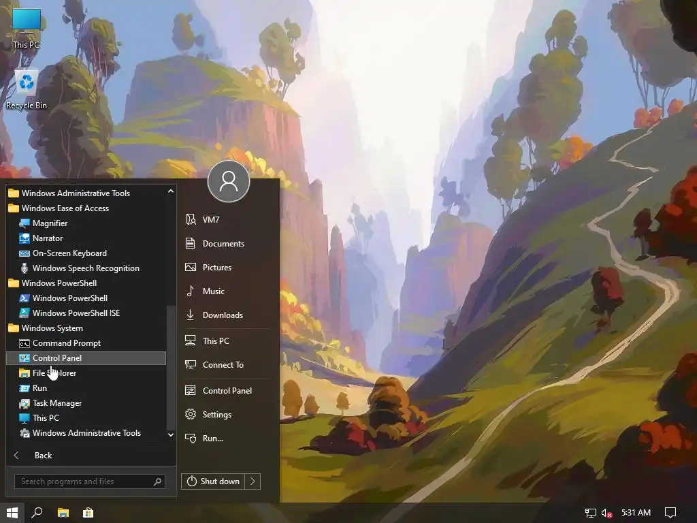Open Pictures in right pane
697x523 pixels.
(x=227, y=267)
